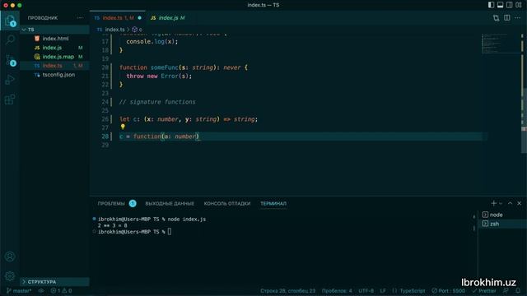Open the Manage gear settings icon
This screenshot has height=296, width=527.
point(10,276)
